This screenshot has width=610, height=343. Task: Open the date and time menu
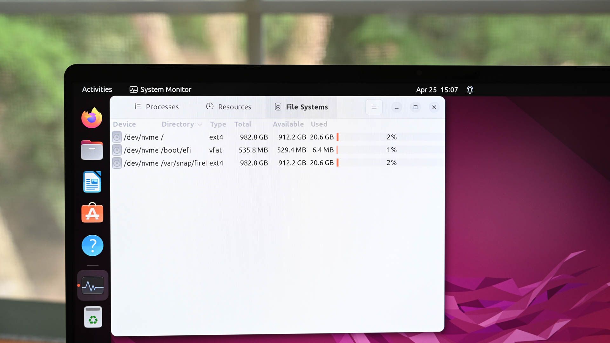coord(437,90)
